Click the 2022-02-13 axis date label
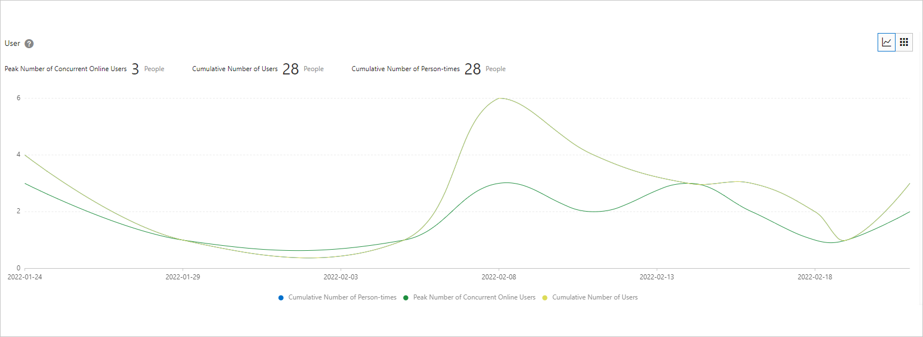This screenshot has width=923, height=337. (x=657, y=277)
